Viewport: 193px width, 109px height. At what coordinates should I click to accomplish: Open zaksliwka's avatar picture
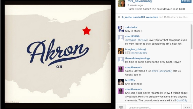[121, 29]
